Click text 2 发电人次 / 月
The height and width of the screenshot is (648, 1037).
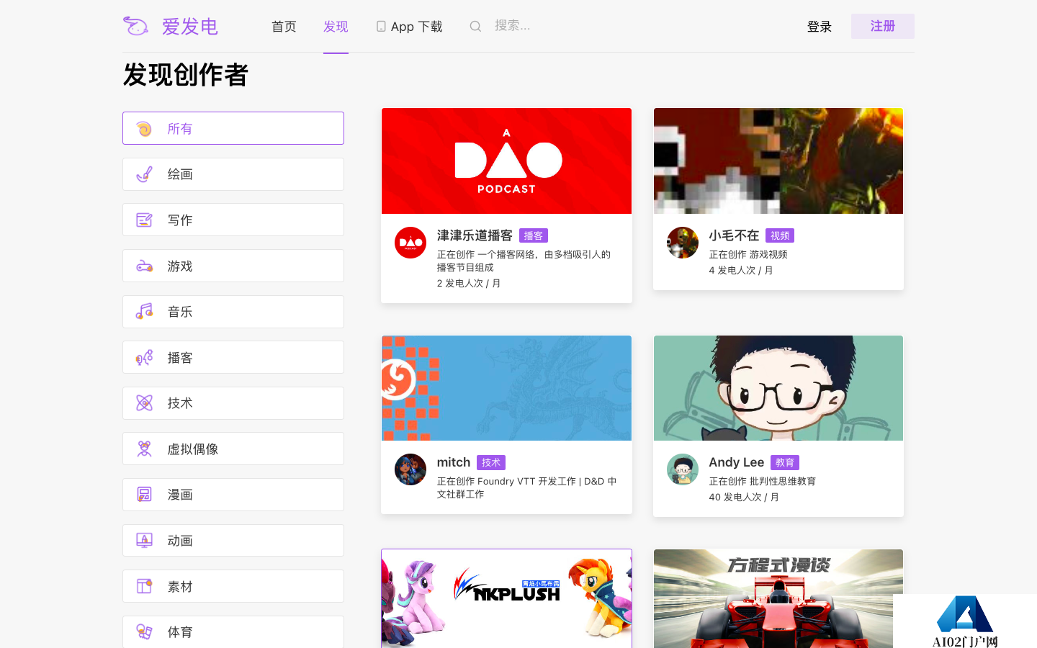coord(469,283)
